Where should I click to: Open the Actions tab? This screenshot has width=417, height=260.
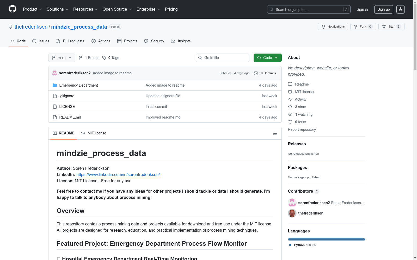(101, 41)
